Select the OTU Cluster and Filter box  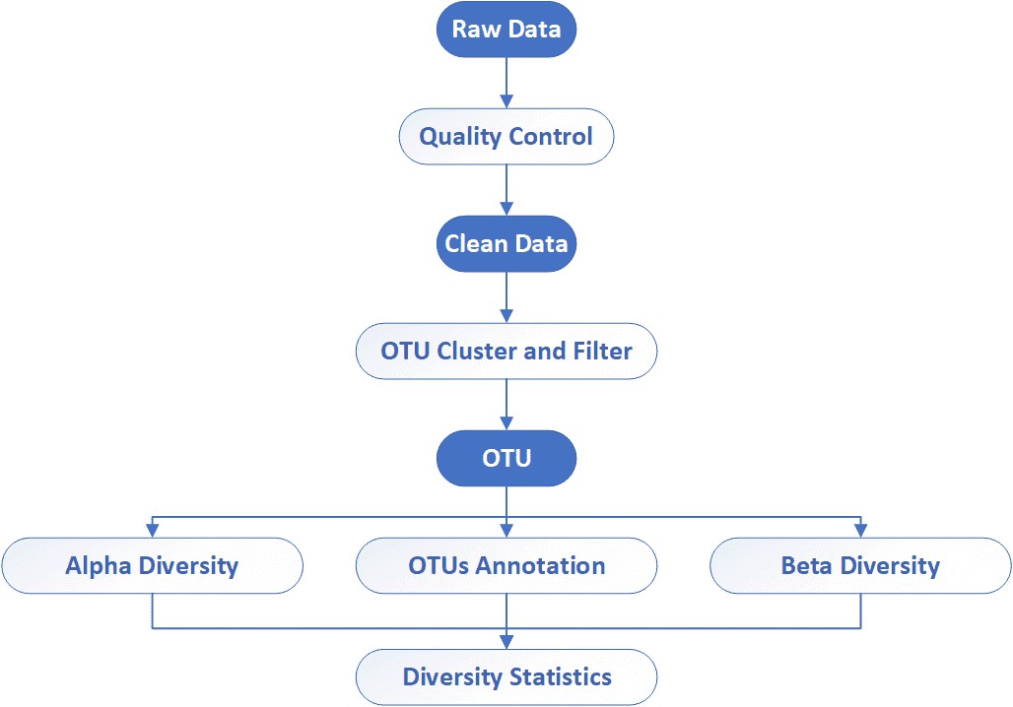506,351
